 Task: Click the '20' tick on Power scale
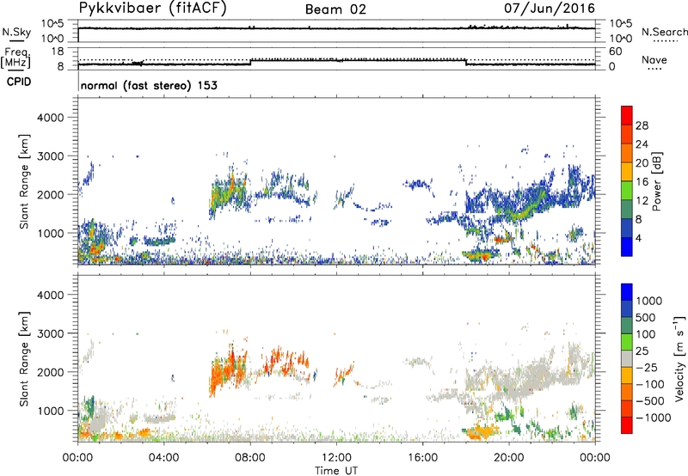tap(642, 163)
